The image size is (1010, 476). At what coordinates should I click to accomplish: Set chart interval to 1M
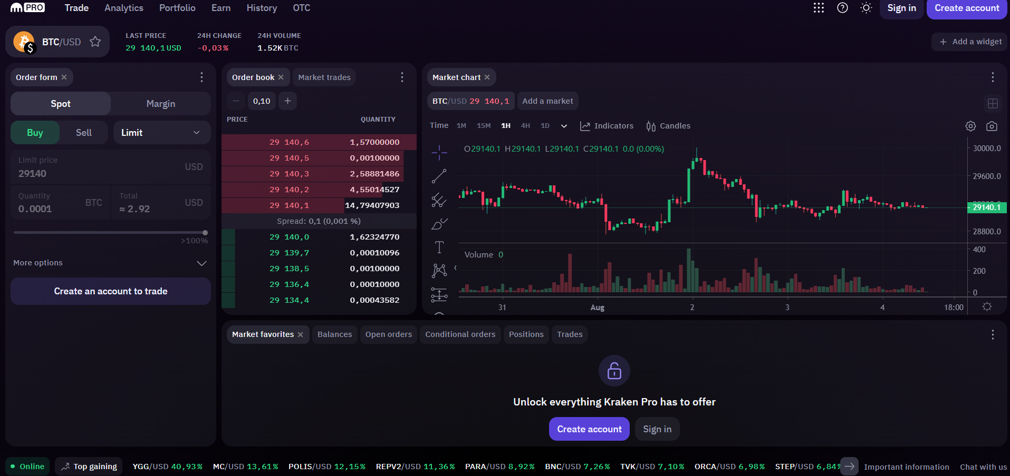pos(461,126)
